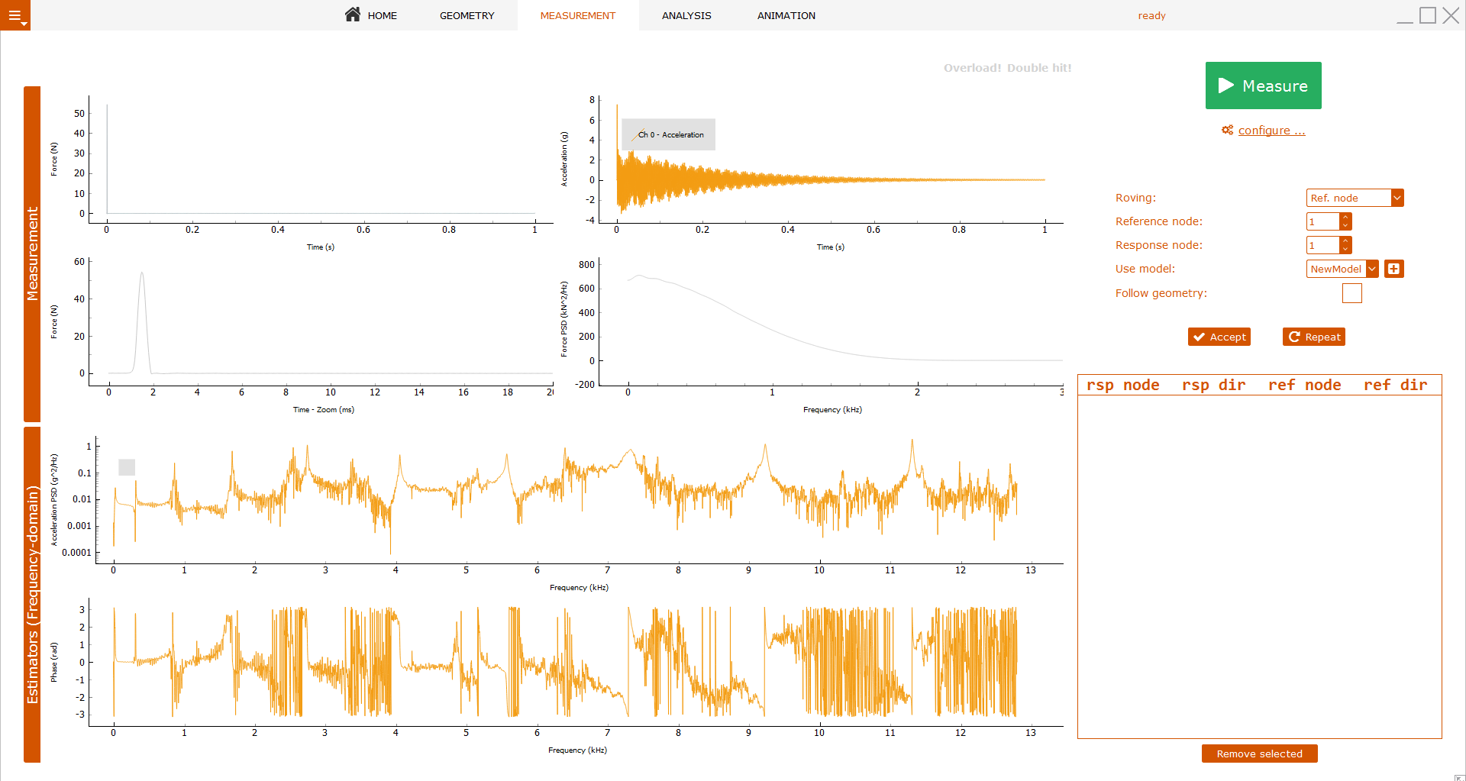Decrease the Reference node value
The image size is (1466, 781).
(1345, 226)
